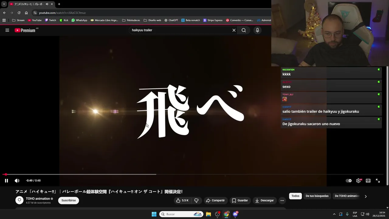This screenshot has width=389, height=219.
Task: Open the ESP LAA language switcher
Action: click(355, 214)
